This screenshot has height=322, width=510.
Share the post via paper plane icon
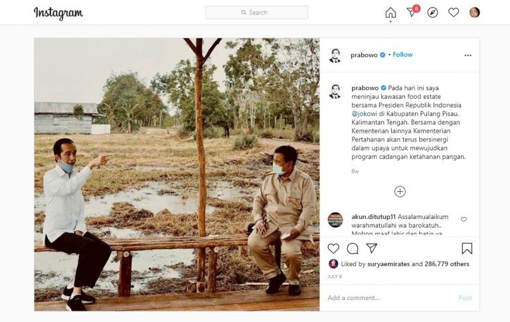[x=371, y=248]
